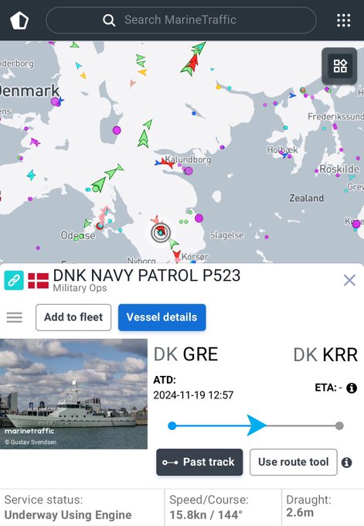Click the Use route tool button
Viewport: 364px width, 526px height.
coord(293,462)
